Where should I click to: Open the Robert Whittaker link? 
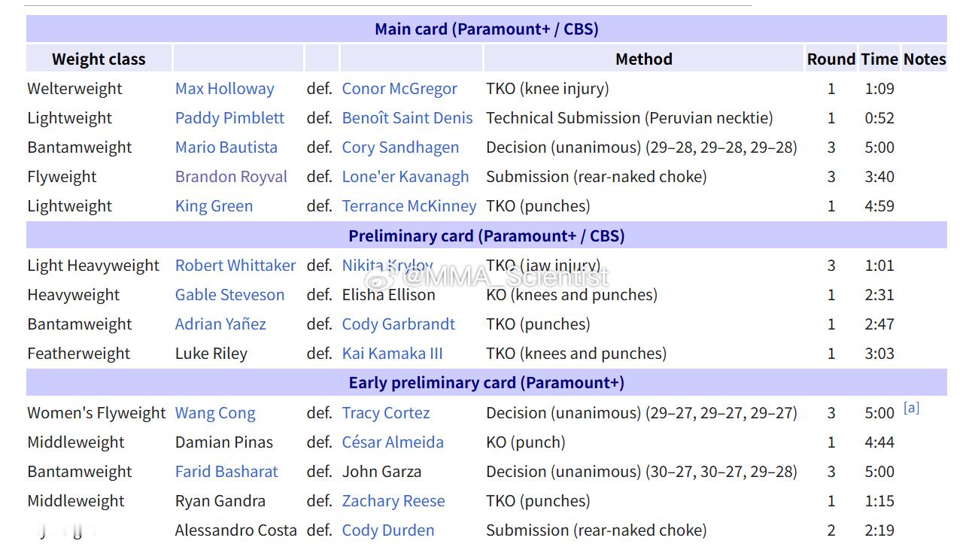[x=235, y=266]
